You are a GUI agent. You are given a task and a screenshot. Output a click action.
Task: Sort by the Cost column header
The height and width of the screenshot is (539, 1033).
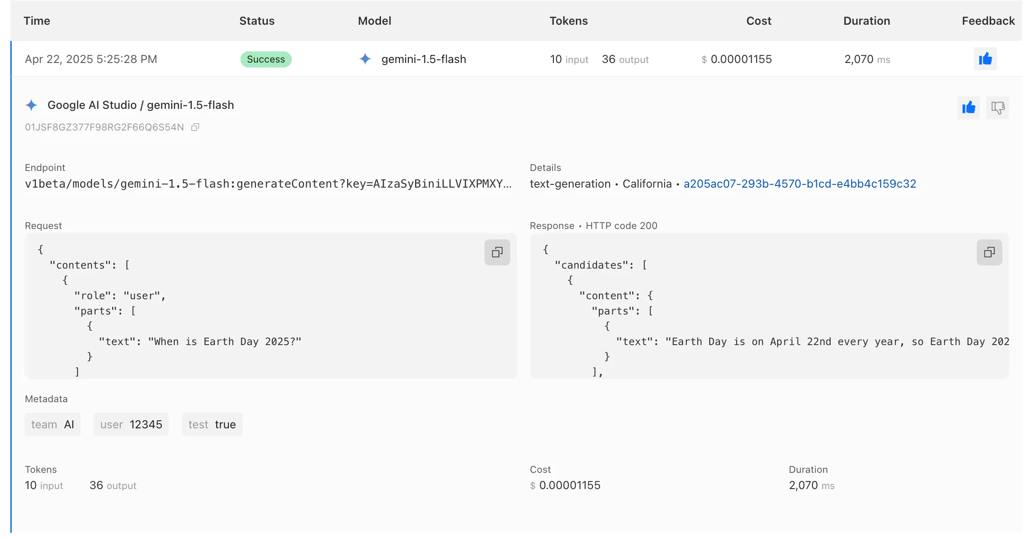coord(759,21)
